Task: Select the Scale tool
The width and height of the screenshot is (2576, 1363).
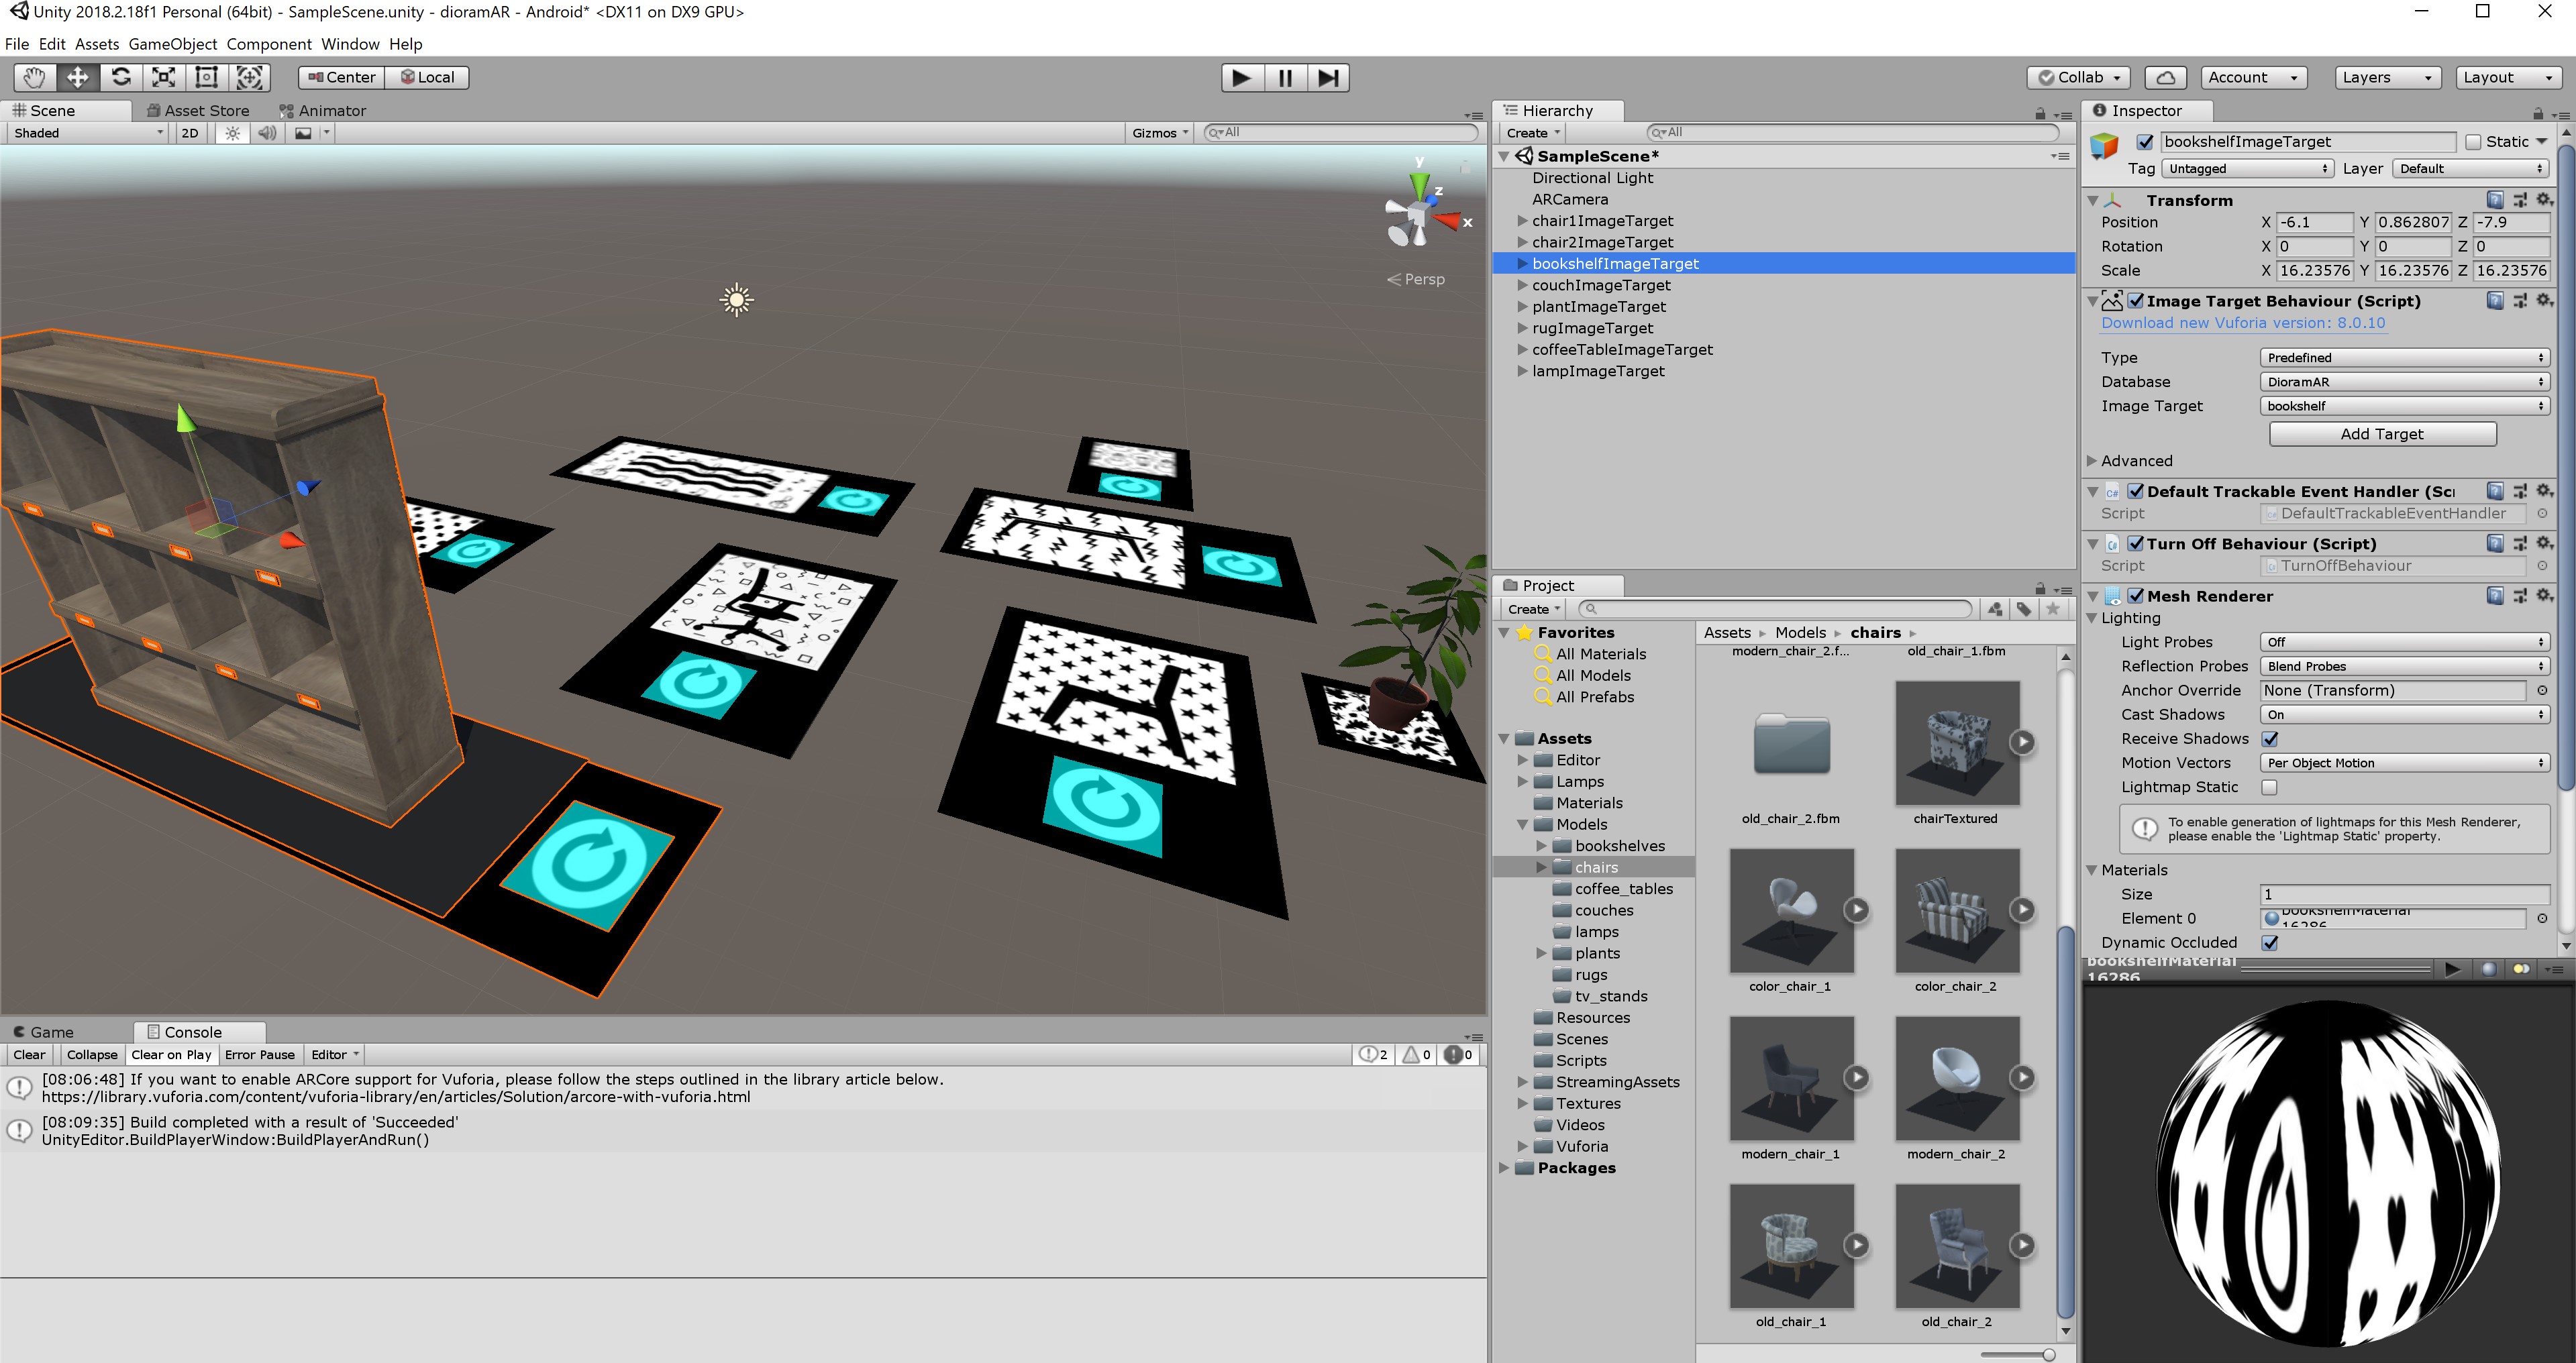Action: coord(164,77)
